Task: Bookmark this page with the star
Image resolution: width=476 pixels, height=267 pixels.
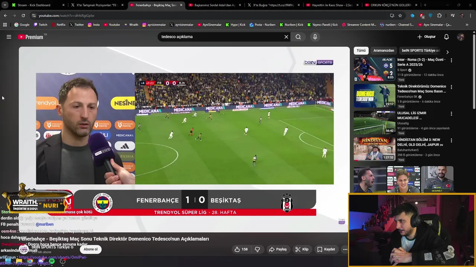Action: click(x=400, y=16)
